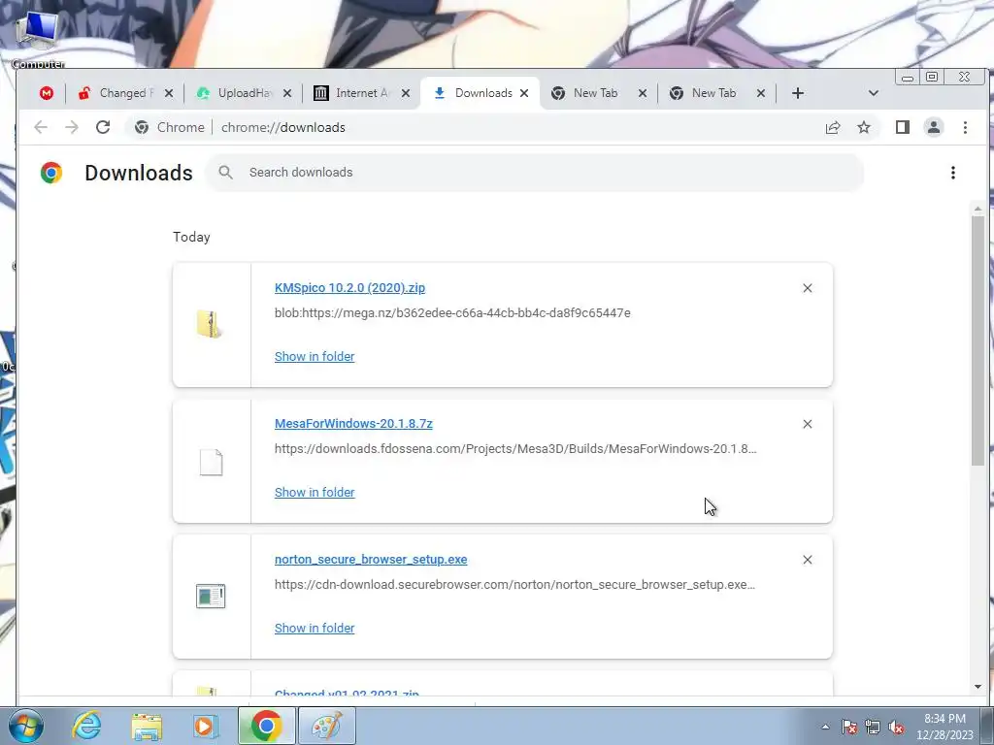Image resolution: width=994 pixels, height=745 pixels.
Task: Close the Changed tab
Action: (169, 93)
